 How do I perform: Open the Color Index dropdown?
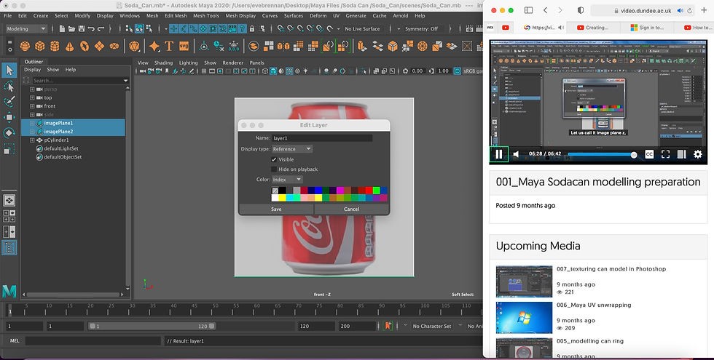pos(287,180)
